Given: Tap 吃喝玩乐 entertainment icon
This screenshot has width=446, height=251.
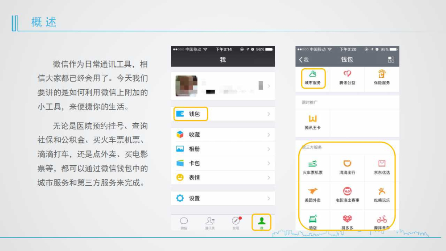Looking at the screenshot, I should [382, 192].
